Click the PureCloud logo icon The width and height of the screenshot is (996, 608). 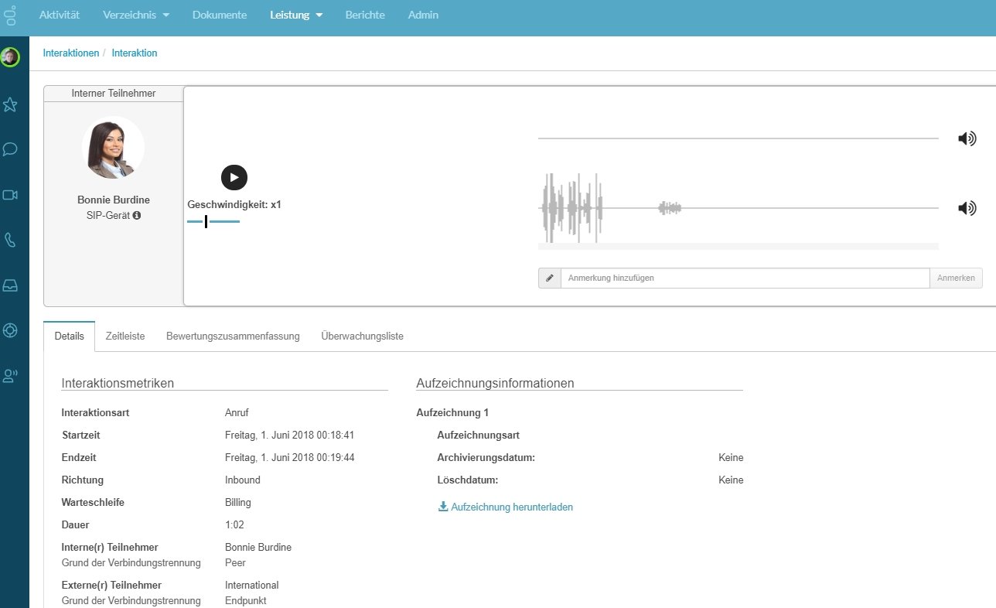click(10, 15)
